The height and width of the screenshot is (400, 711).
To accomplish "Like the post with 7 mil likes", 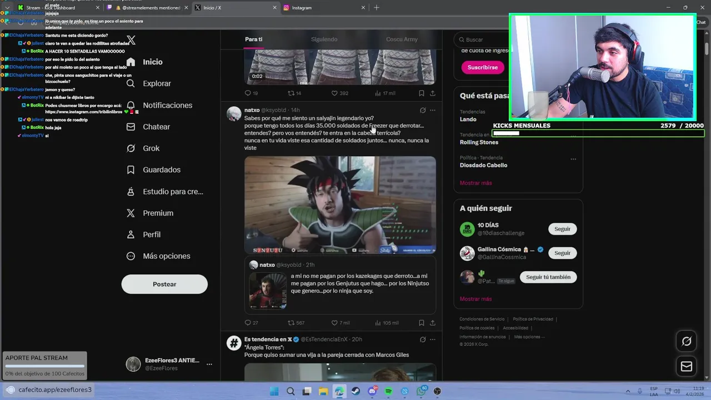I will coord(341,323).
